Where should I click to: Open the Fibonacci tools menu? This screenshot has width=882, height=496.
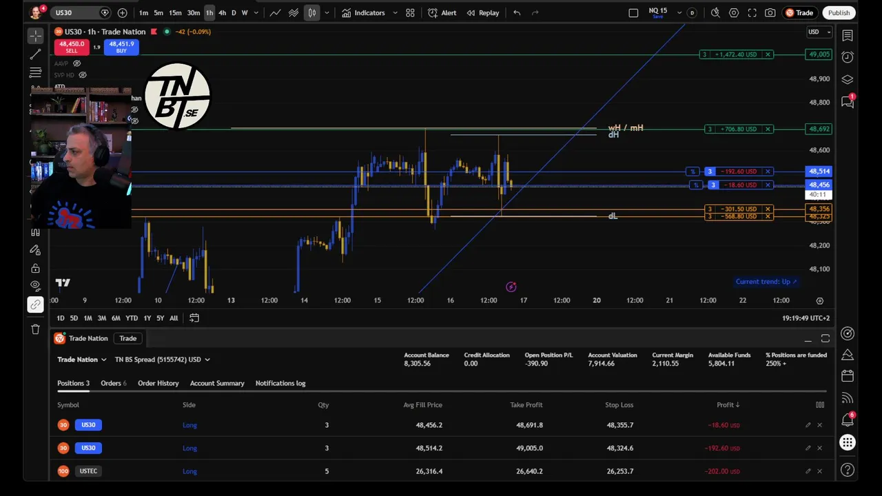pyautogui.click(x=36, y=72)
